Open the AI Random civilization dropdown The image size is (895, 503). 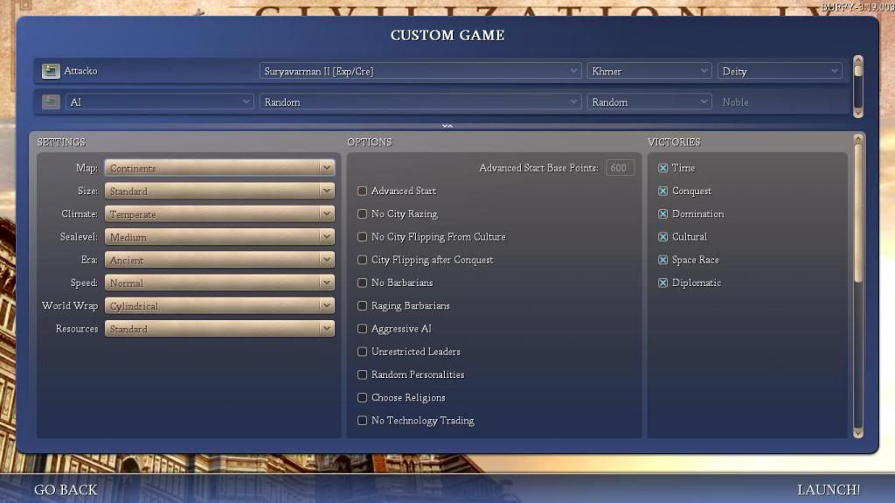point(649,101)
